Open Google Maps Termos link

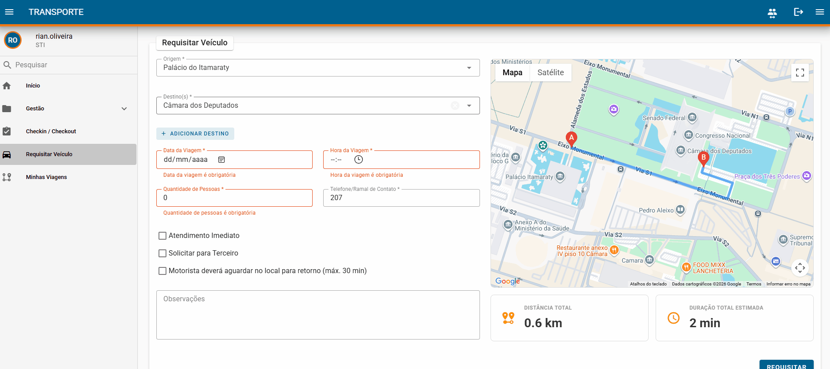[x=754, y=284]
